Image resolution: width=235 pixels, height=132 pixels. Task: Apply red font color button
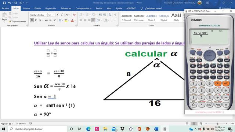pos(72,20)
